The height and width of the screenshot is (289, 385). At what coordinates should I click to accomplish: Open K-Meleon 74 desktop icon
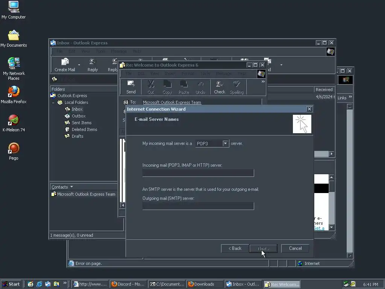pos(14,123)
